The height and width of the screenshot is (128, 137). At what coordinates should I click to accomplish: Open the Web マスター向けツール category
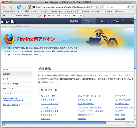[x=89, y=96]
